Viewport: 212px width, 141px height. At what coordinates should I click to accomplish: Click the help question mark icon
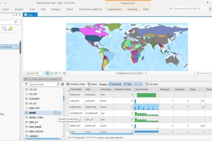(207, 3)
